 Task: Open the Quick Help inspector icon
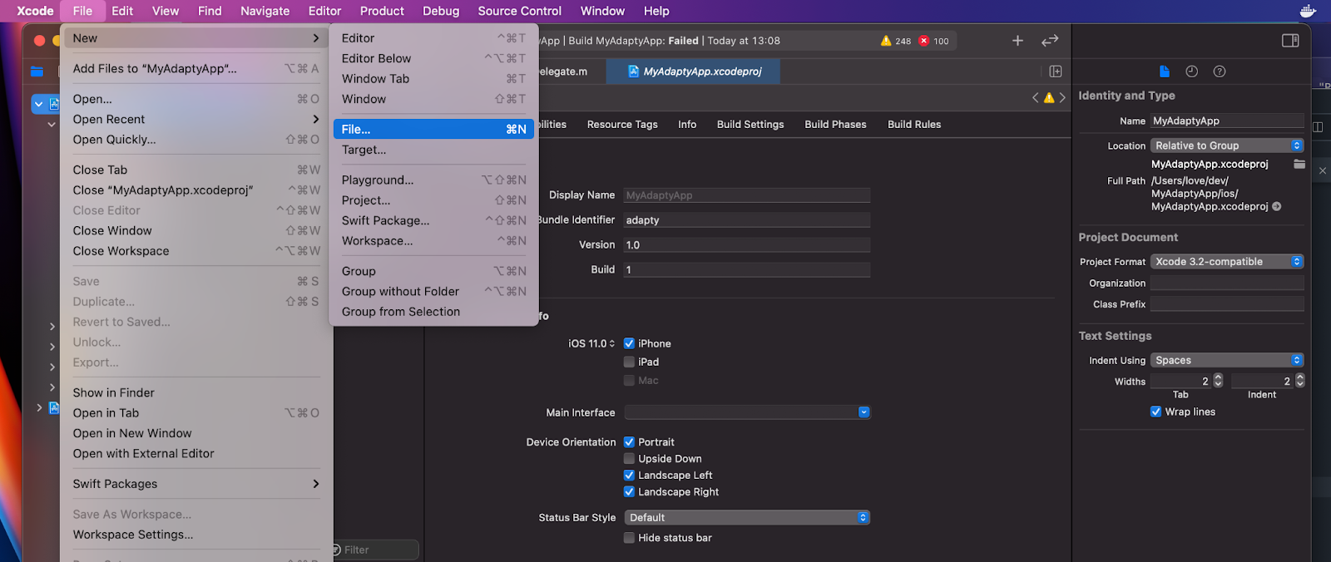pyautogui.click(x=1220, y=71)
